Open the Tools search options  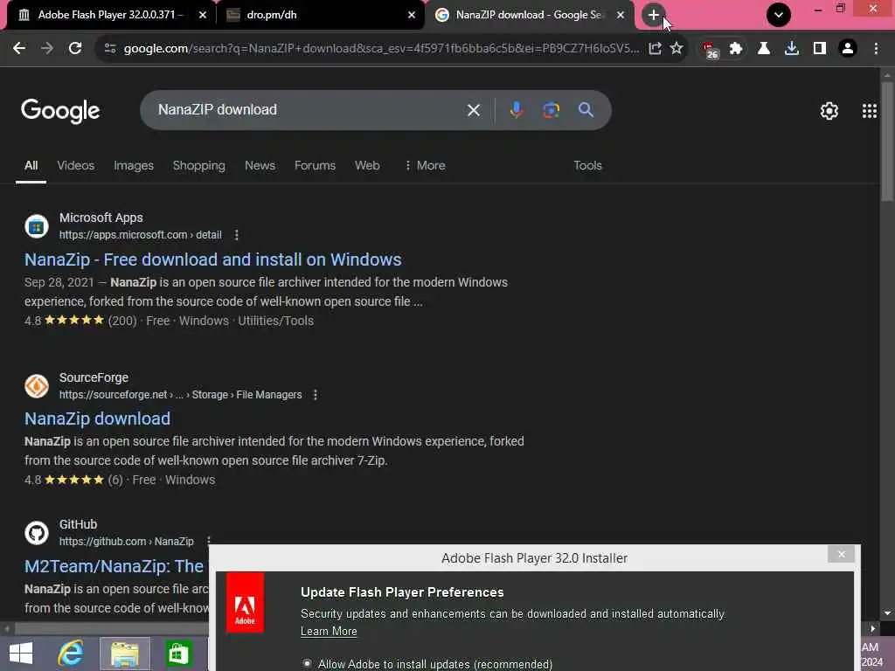(x=587, y=165)
